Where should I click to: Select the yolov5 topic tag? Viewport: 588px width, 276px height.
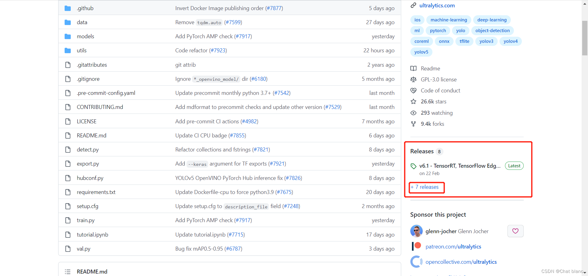[x=421, y=52]
